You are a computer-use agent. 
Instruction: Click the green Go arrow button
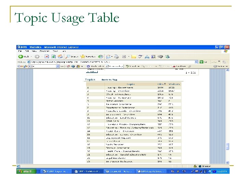click(x=201, y=62)
